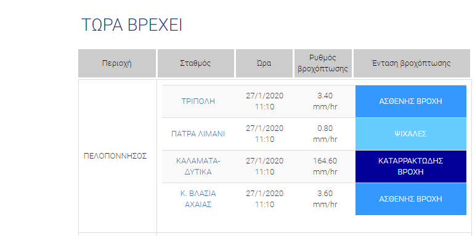Click the Περιοχή column header
This screenshot has width=475, height=236.
(117, 63)
